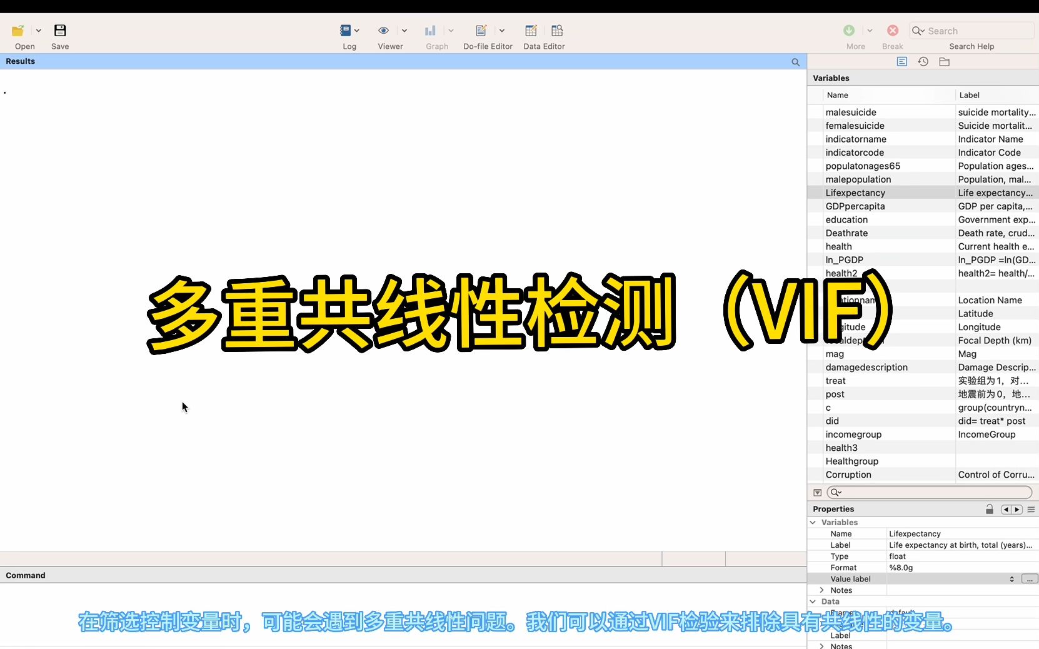Open the Properties panel menu icon

(1031, 510)
